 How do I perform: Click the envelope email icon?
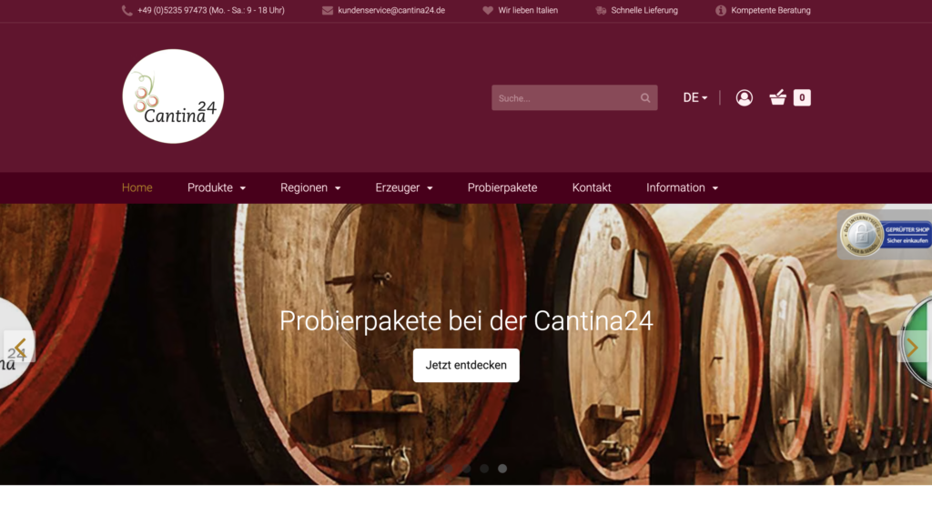328,10
